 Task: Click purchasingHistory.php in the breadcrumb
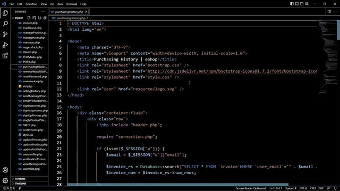(x=71, y=18)
